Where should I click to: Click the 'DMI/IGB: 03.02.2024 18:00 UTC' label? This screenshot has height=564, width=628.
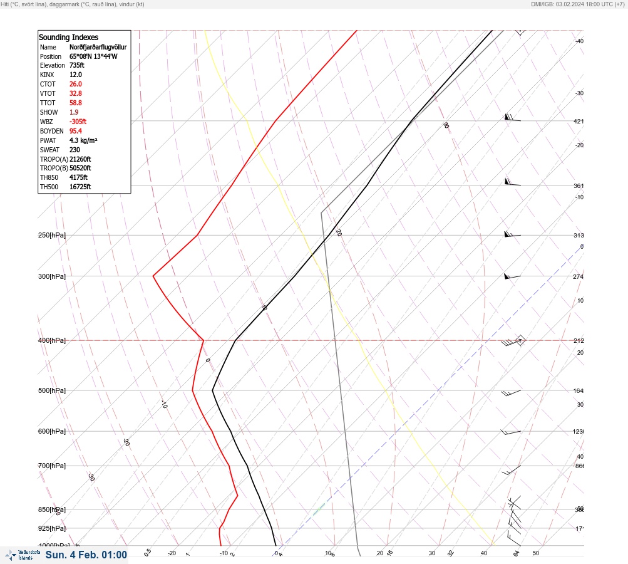coord(577,4)
